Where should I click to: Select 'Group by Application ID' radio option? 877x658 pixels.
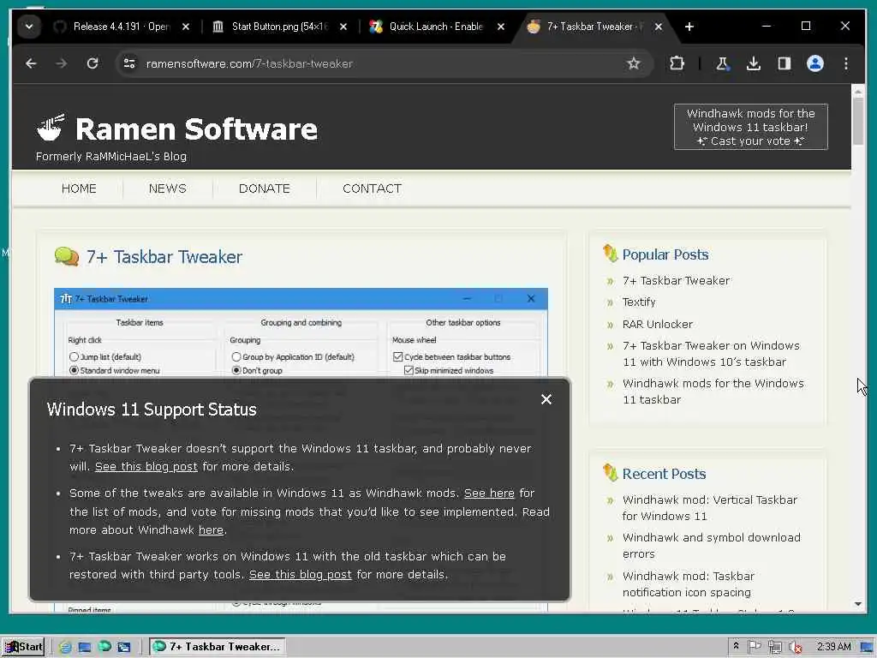coord(236,357)
